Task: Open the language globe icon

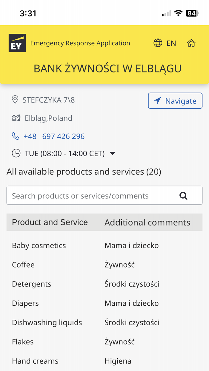Action: pos(158,43)
